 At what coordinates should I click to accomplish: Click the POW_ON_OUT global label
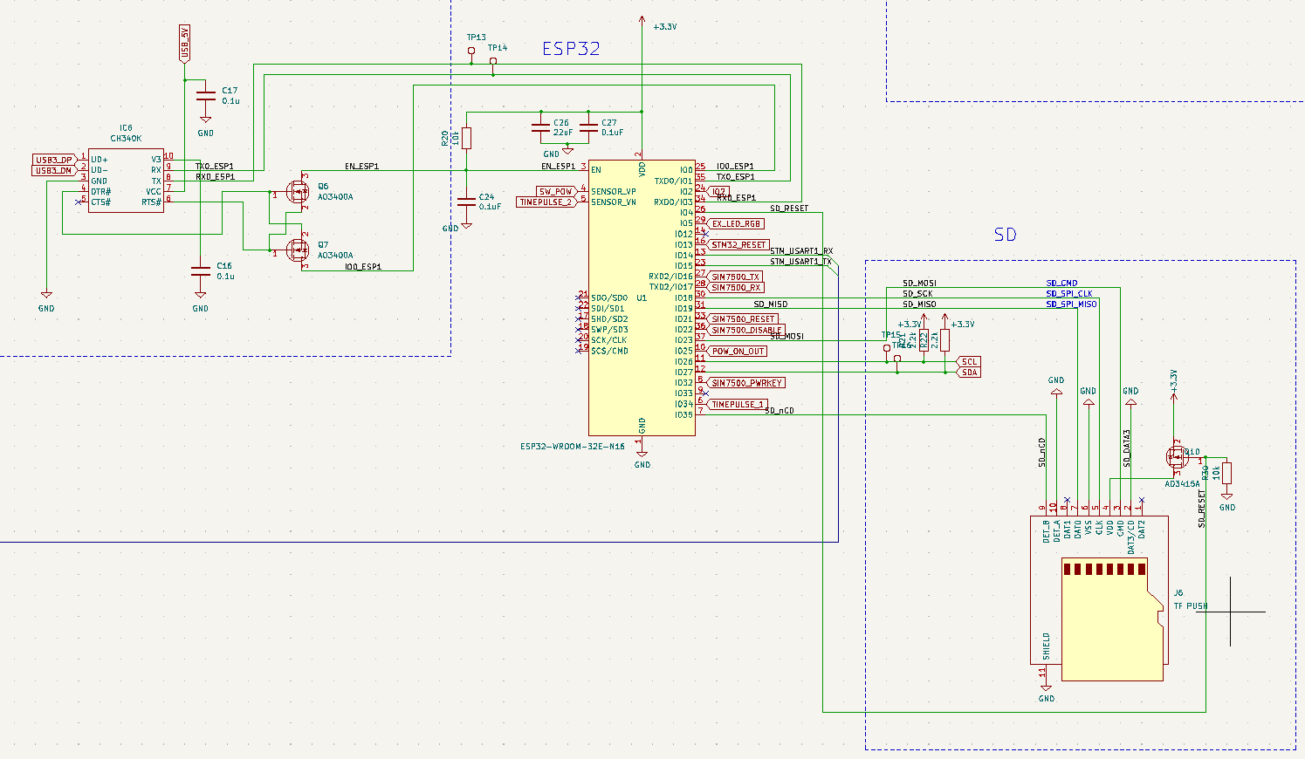point(737,351)
